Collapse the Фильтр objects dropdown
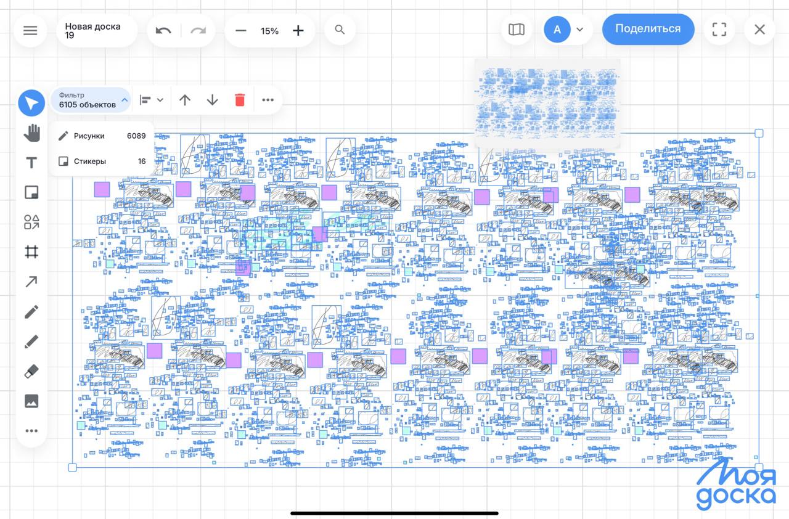This screenshot has height=519, width=789. pos(91,100)
